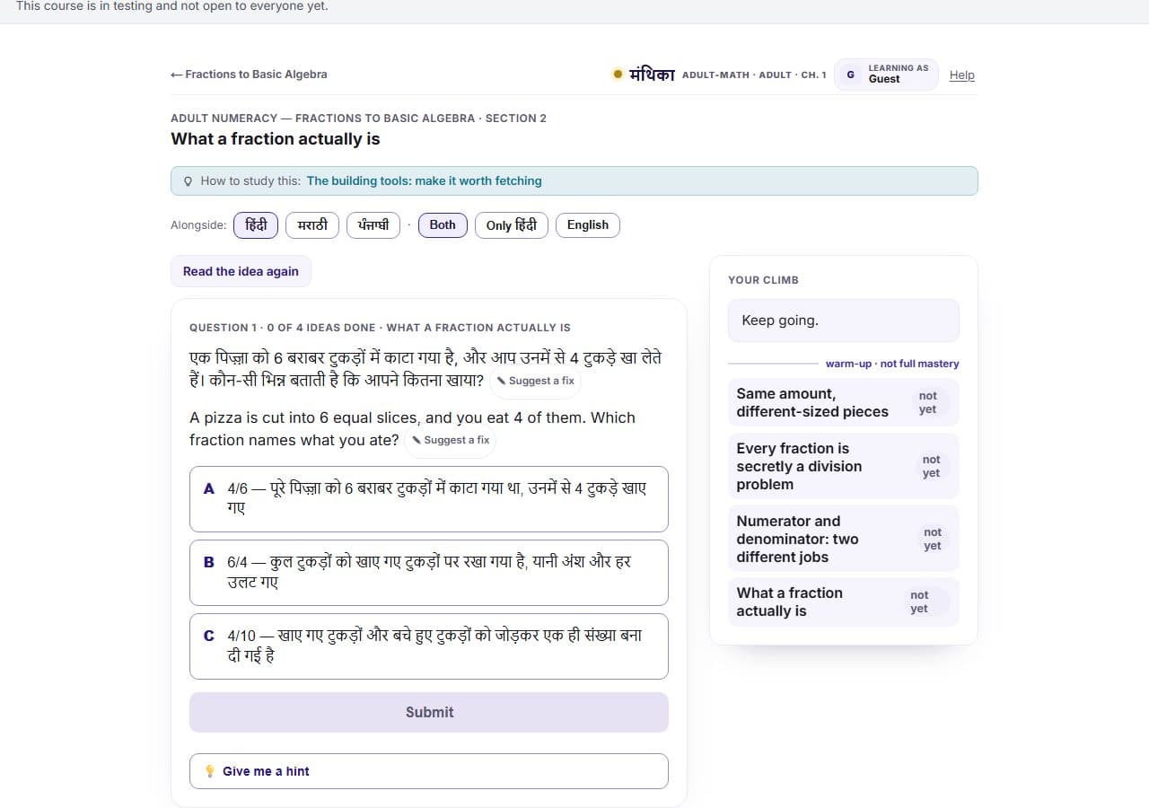The height and width of the screenshot is (808, 1149).
Task: Open What a fraction actually is idea card
Action: pos(844,602)
